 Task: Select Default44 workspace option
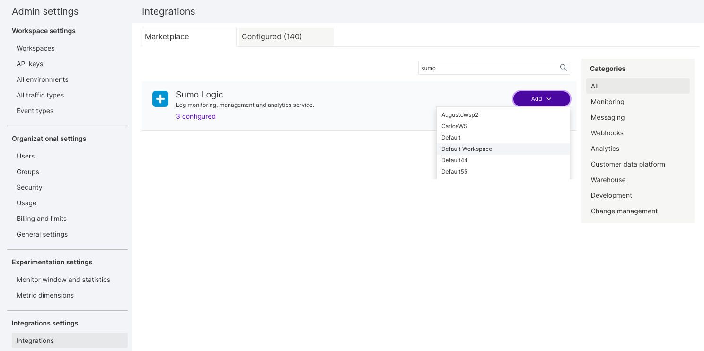click(x=454, y=160)
